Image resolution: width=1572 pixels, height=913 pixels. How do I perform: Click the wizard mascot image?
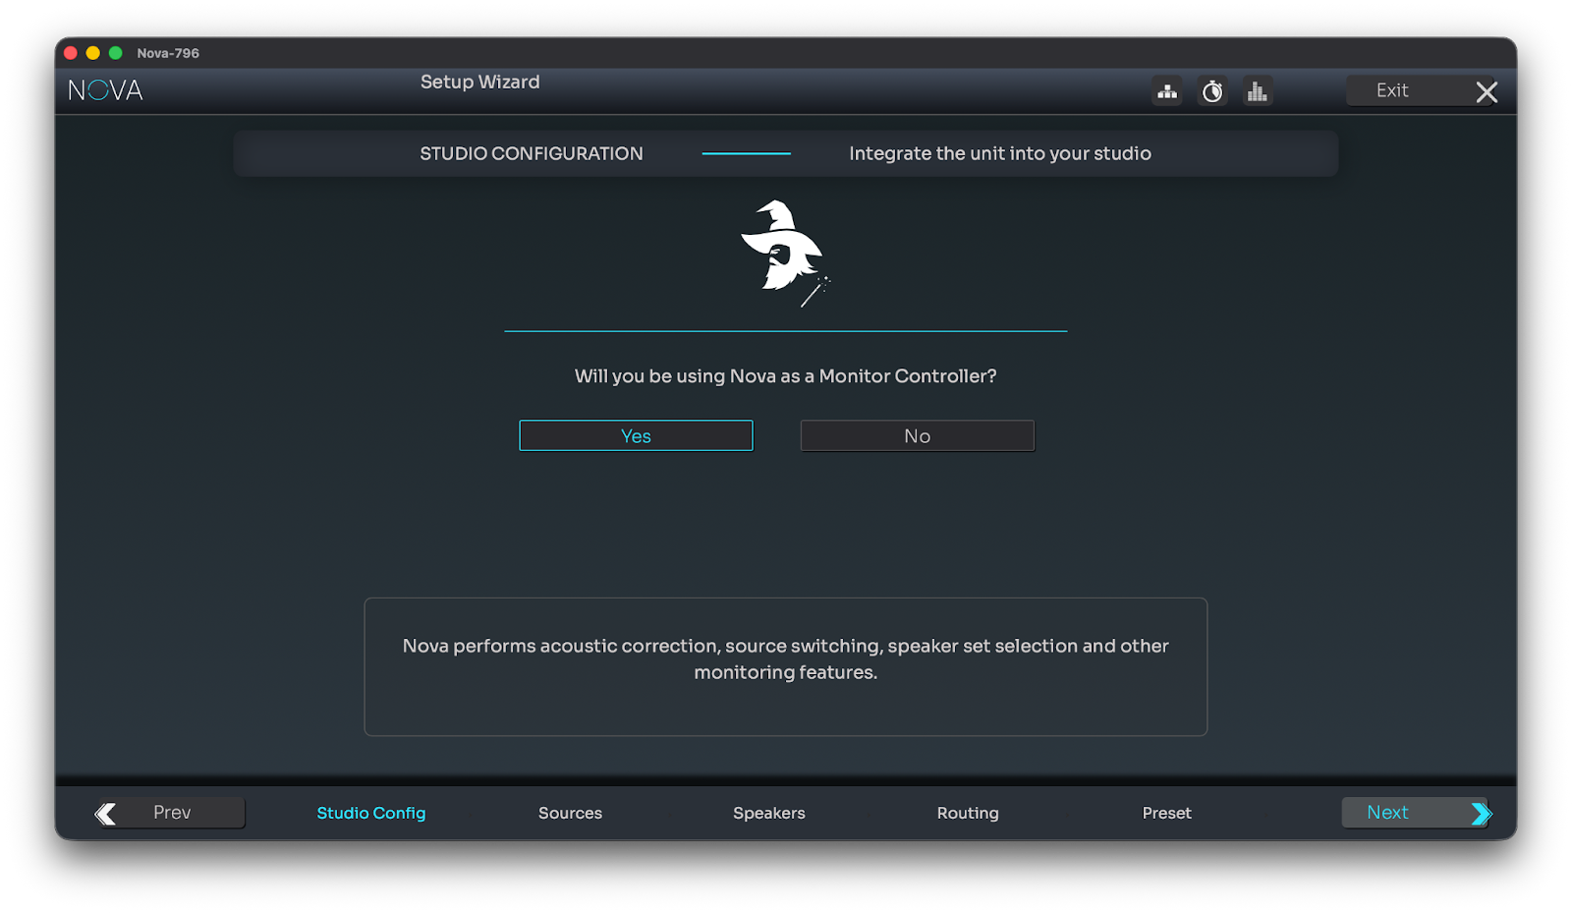(784, 254)
